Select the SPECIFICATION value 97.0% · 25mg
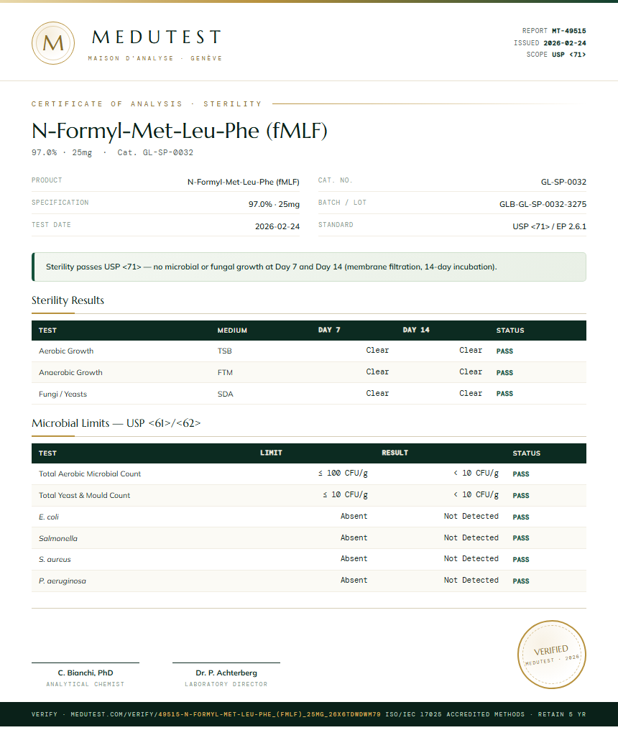 274,204
